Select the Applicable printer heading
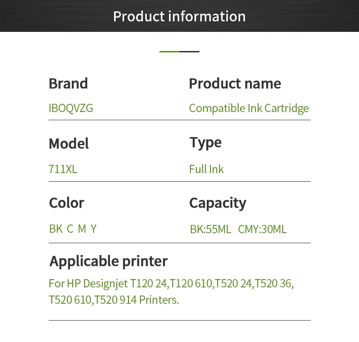Image resolution: width=359 pixels, height=342 pixels. coord(109,261)
